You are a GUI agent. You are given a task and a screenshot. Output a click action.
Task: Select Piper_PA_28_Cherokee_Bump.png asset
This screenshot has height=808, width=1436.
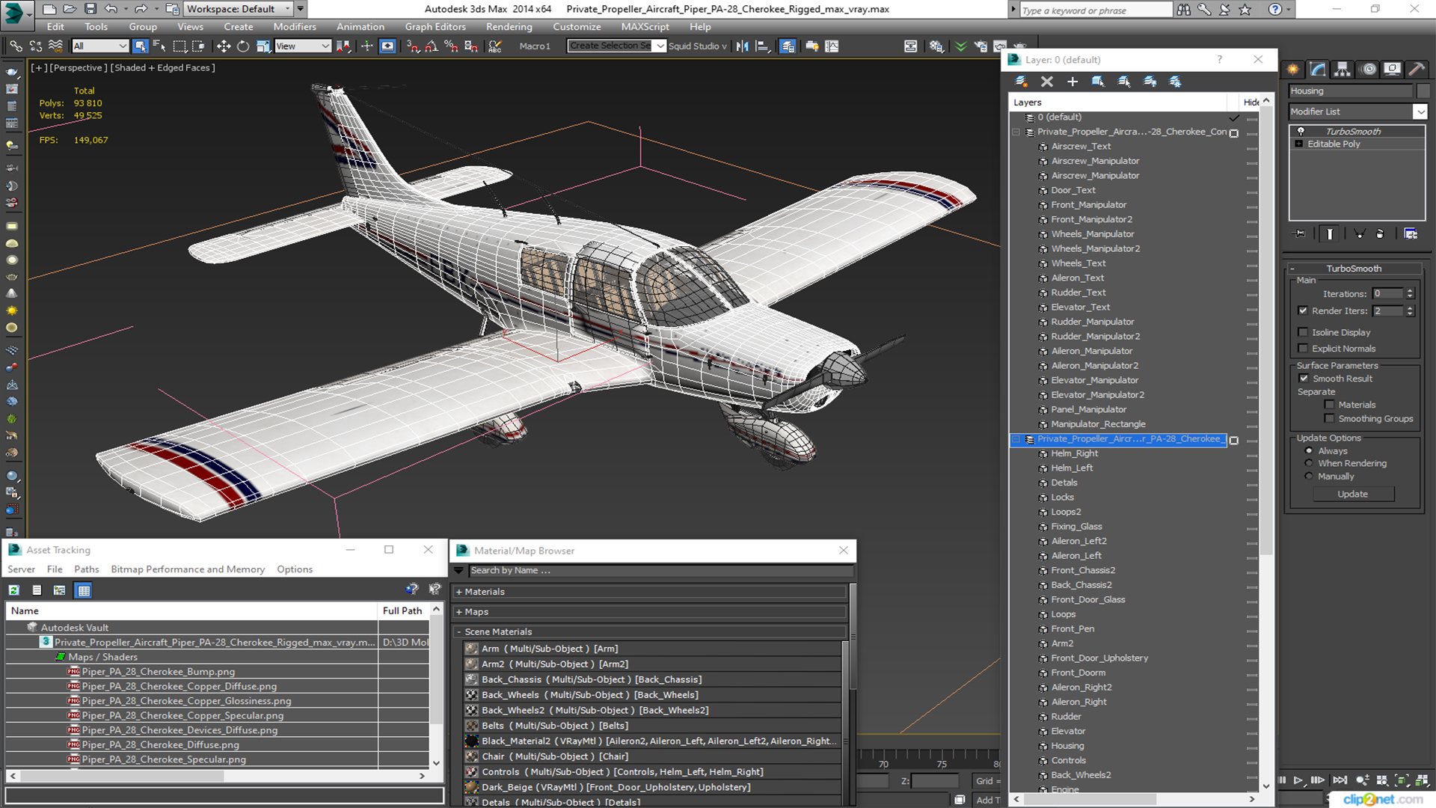(159, 672)
